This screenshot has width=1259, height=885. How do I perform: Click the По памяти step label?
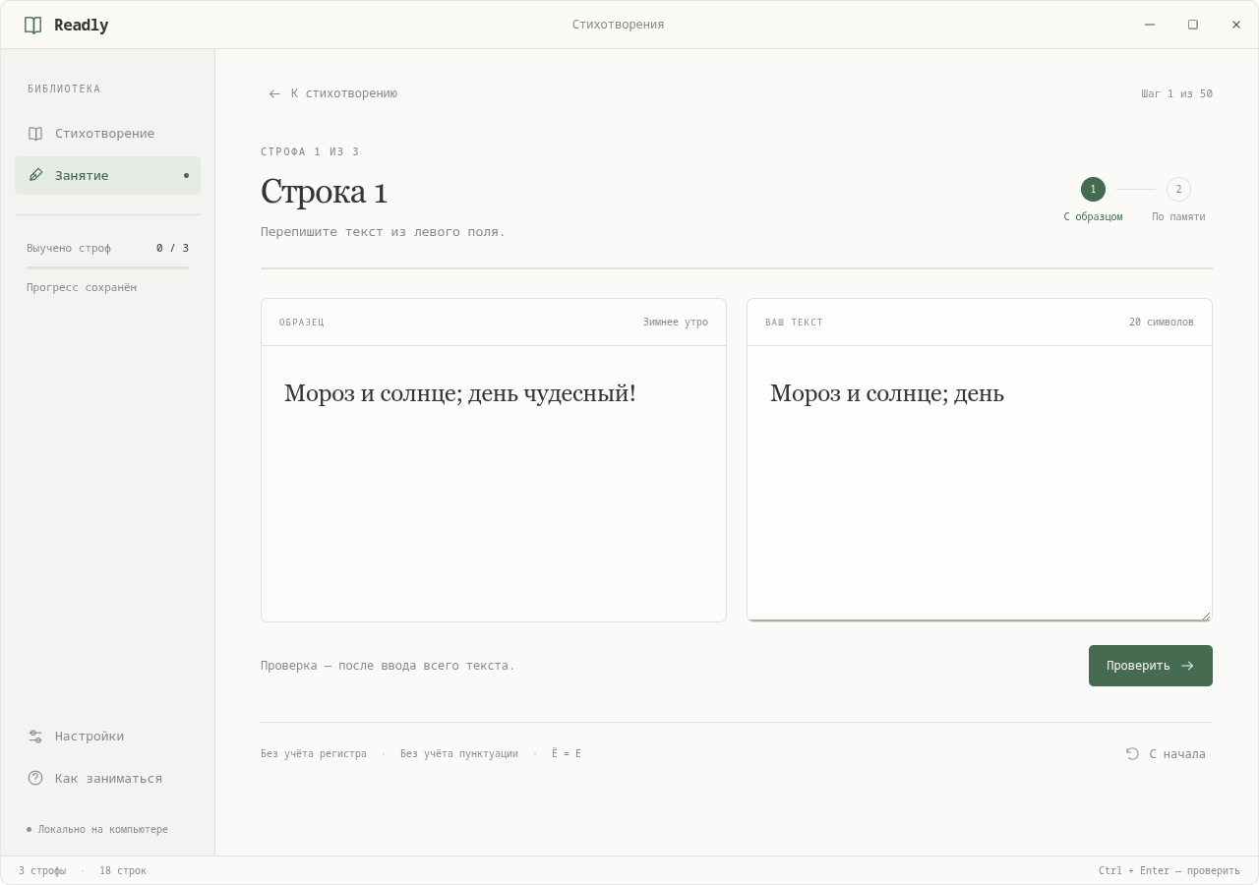(x=1178, y=217)
